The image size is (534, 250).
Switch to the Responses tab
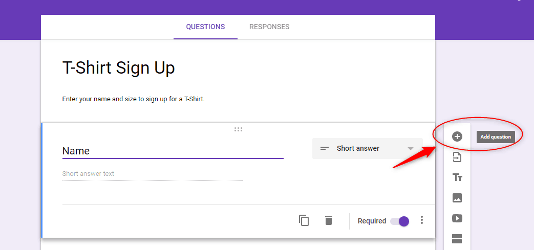pos(269,27)
